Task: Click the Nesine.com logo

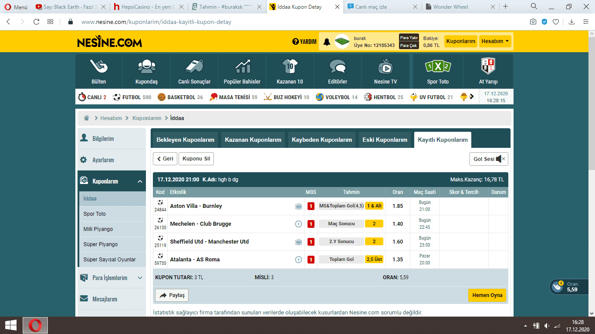Action: click(x=109, y=42)
